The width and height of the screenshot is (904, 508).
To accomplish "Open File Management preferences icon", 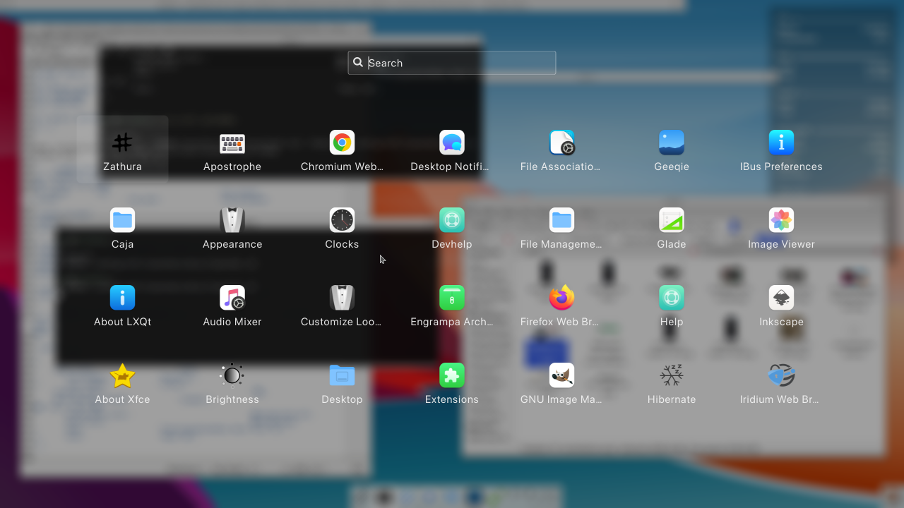I will [562, 220].
